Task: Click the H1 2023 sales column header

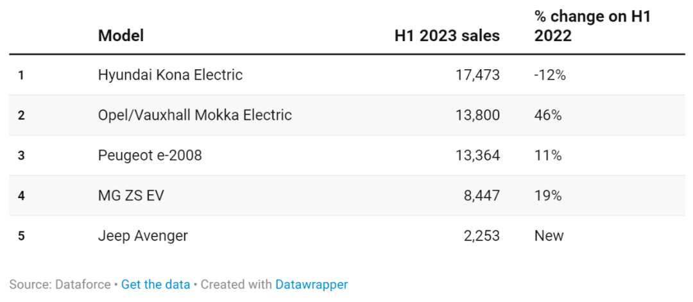Action: coord(447,35)
